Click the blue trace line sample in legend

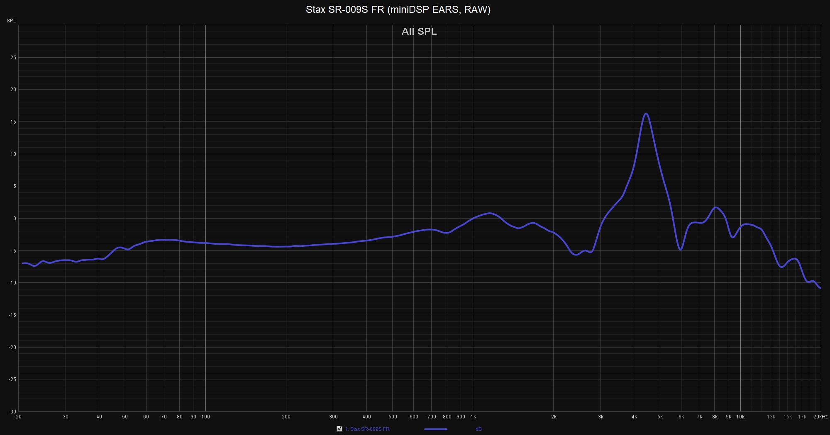point(435,429)
